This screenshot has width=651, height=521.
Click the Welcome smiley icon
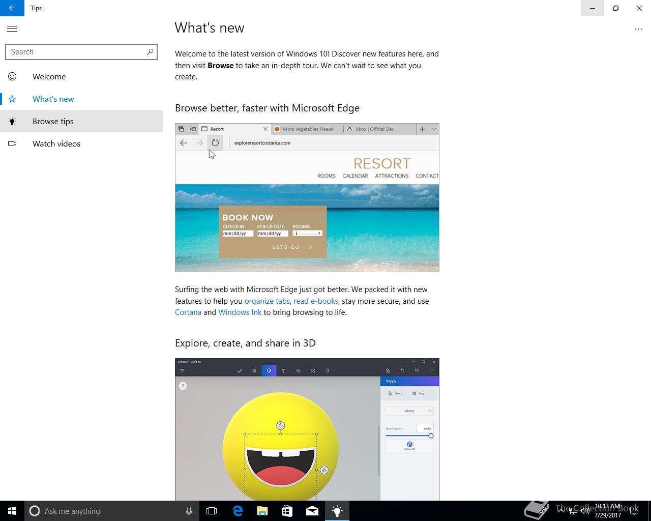pos(12,76)
